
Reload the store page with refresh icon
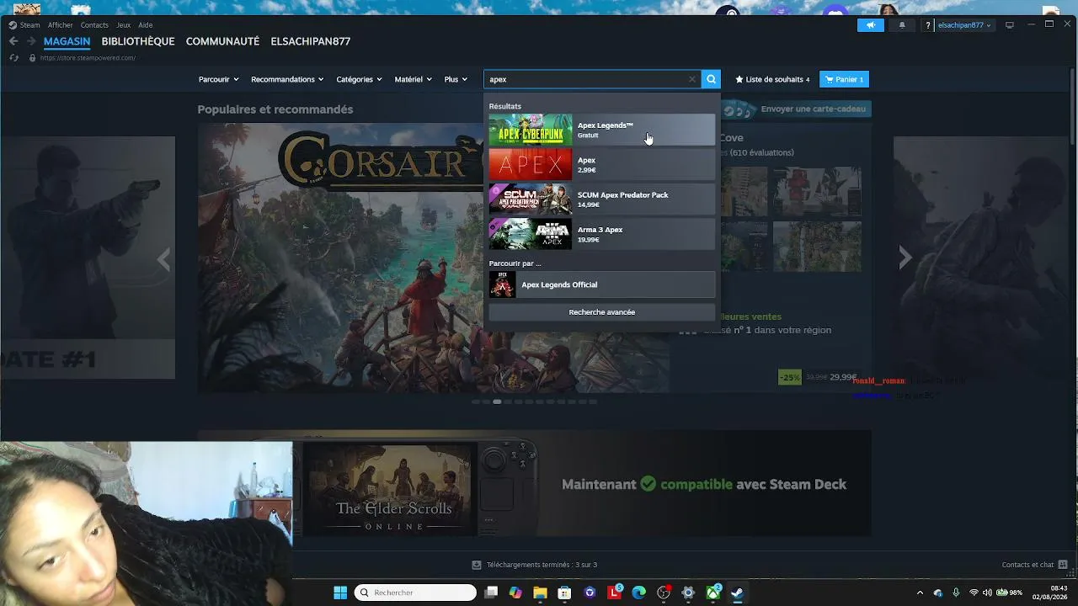point(13,58)
